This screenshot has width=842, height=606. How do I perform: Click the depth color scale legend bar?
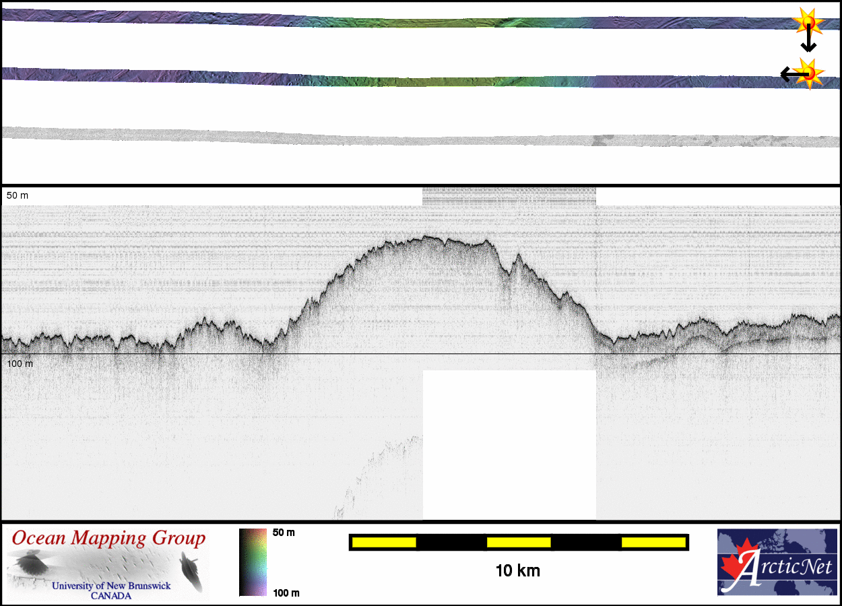253,562
